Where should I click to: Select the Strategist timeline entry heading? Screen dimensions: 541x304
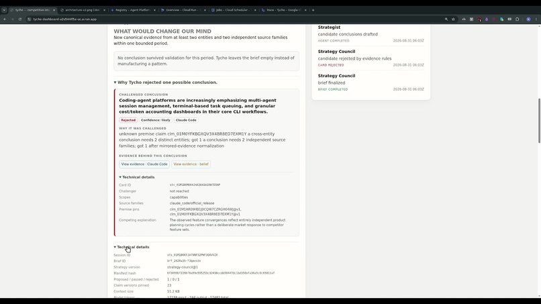329,28
